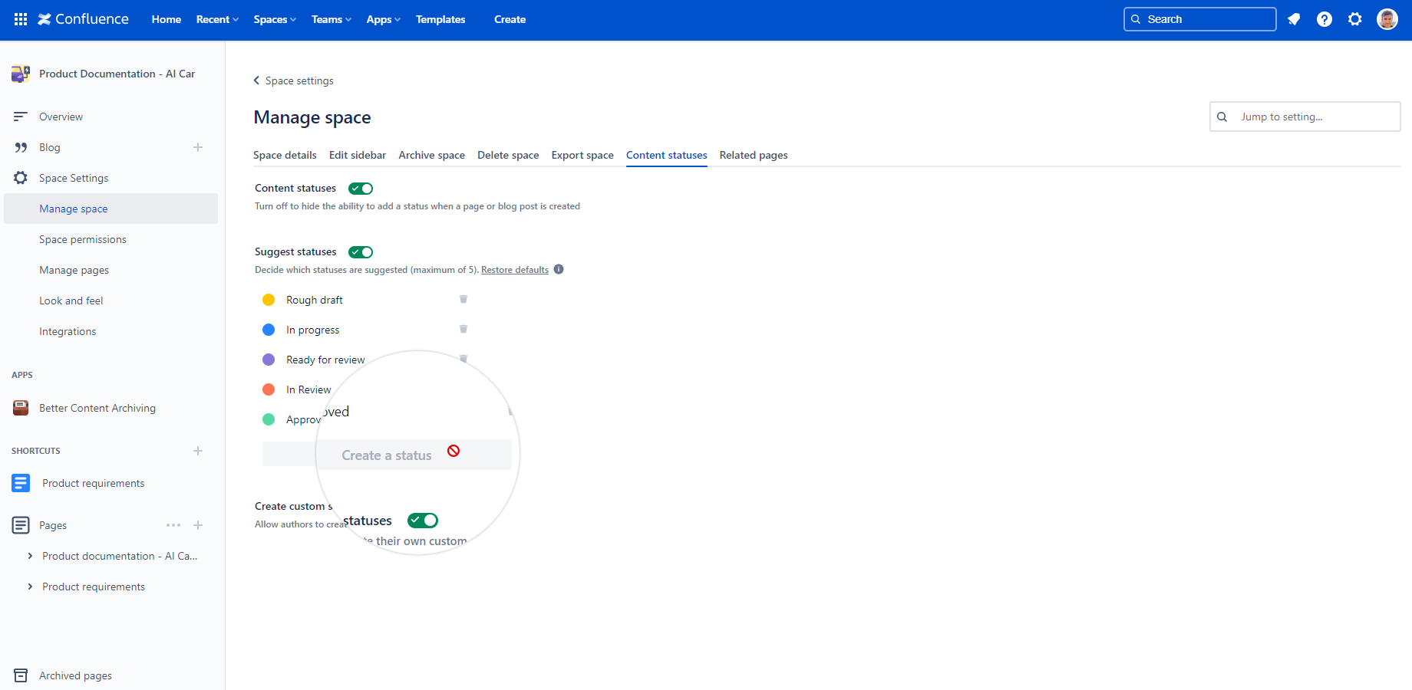Expand the Product requirements page tree item

click(x=30, y=586)
